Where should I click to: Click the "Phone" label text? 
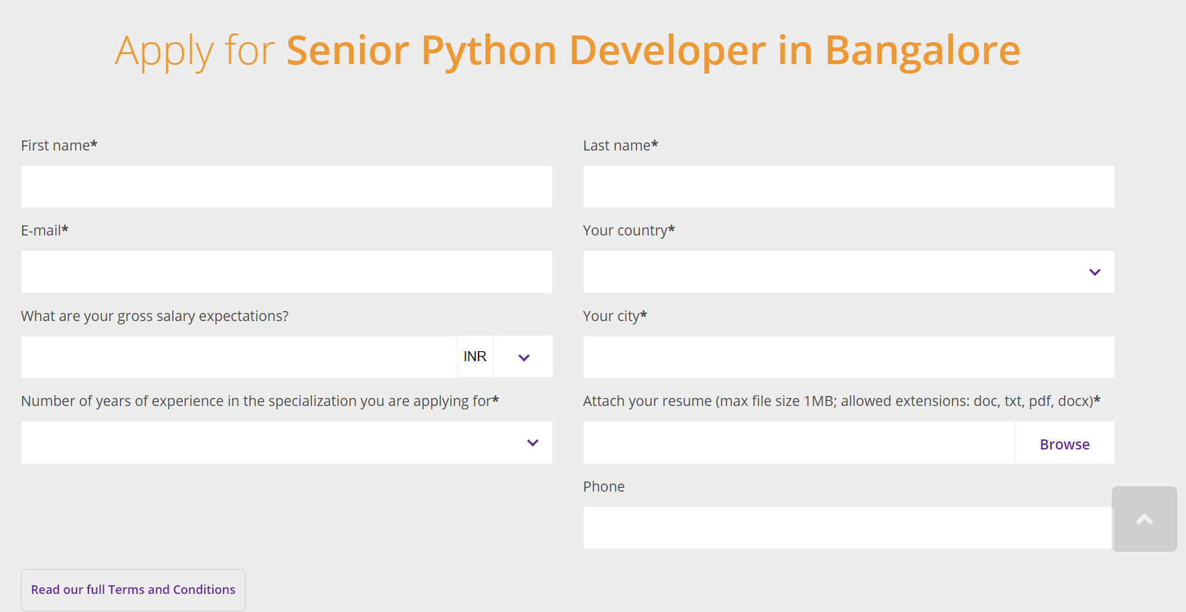coord(603,487)
